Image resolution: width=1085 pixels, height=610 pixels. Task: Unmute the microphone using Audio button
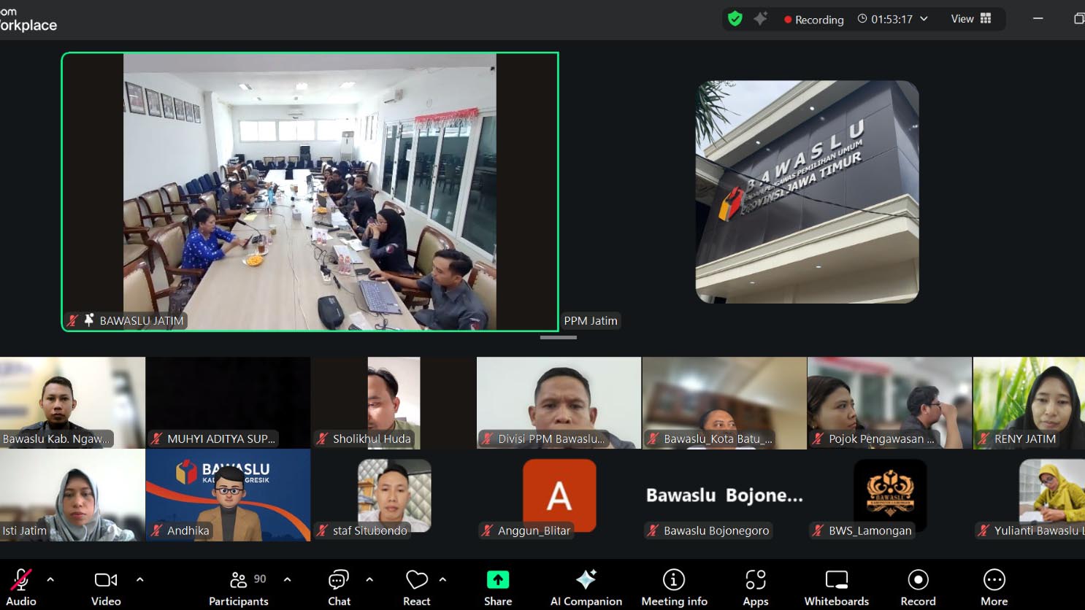tap(21, 587)
